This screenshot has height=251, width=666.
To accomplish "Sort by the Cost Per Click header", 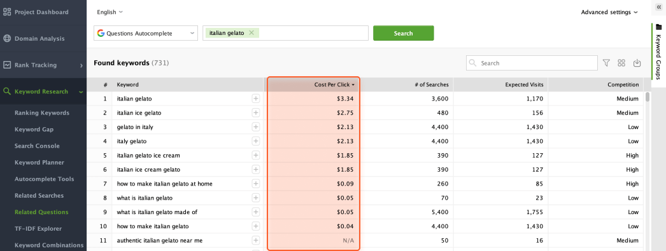I will (x=334, y=85).
